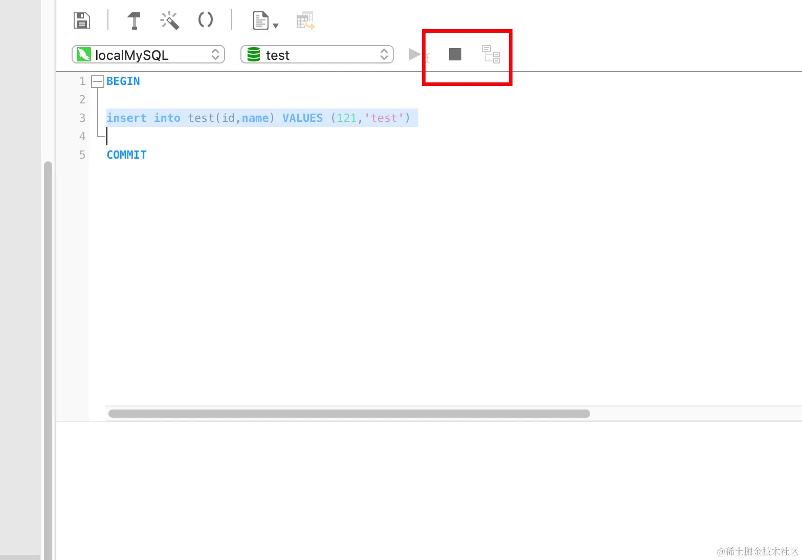This screenshot has height=560, width=802.
Task: Click line number 2 in the gutter
Action: point(82,99)
